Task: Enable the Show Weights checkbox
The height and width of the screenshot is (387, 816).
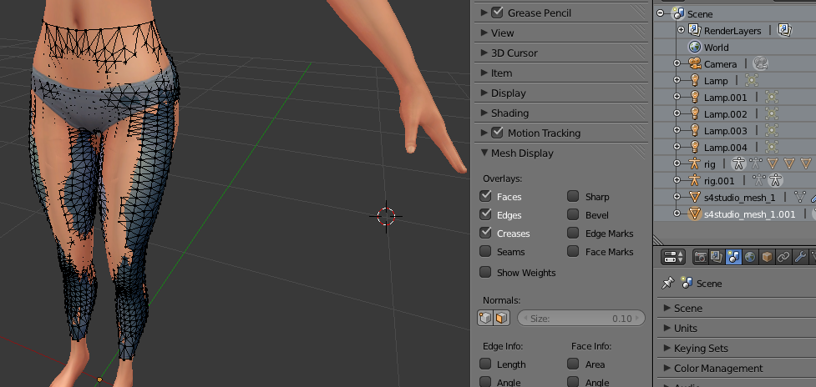Action: 485,272
